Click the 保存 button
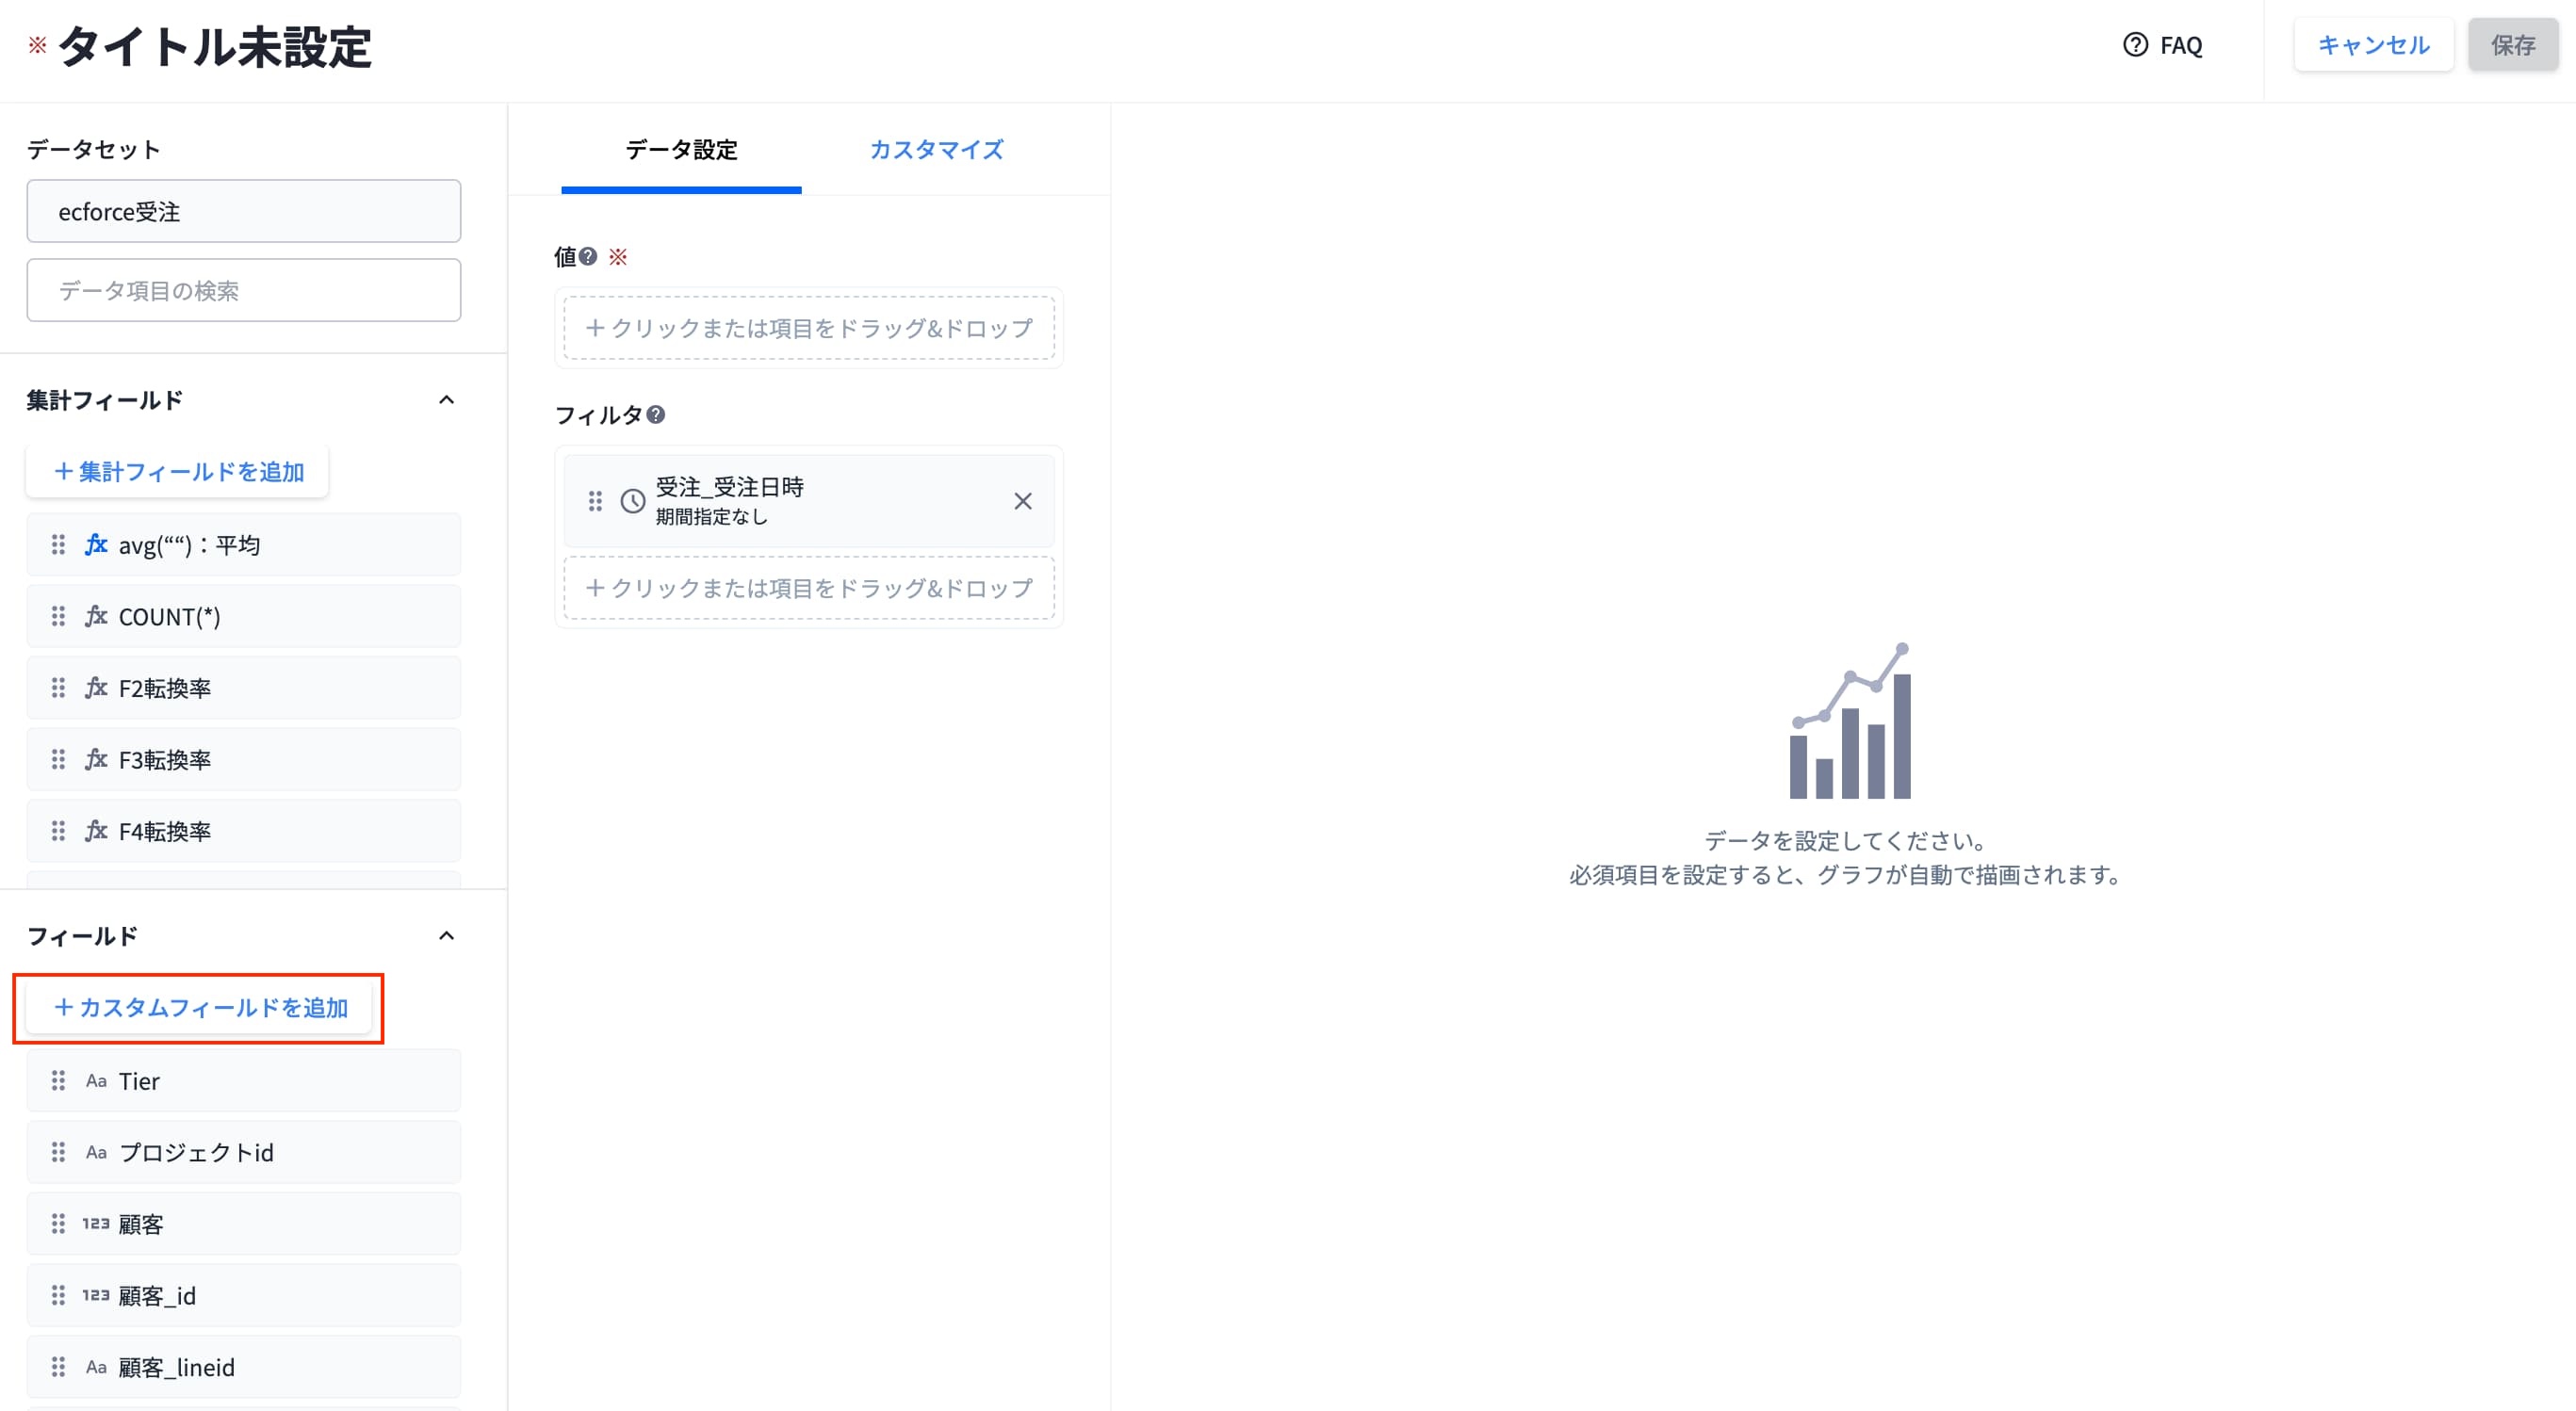 click(x=2513, y=45)
